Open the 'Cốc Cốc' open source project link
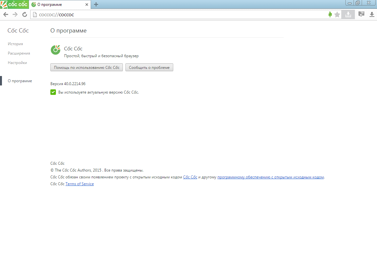The width and height of the screenshot is (377, 257). click(x=190, y=177)
